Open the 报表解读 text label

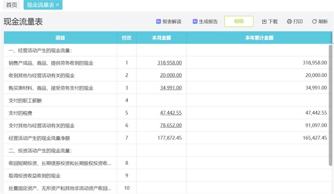pyautogui.click(x=172, y=22)
